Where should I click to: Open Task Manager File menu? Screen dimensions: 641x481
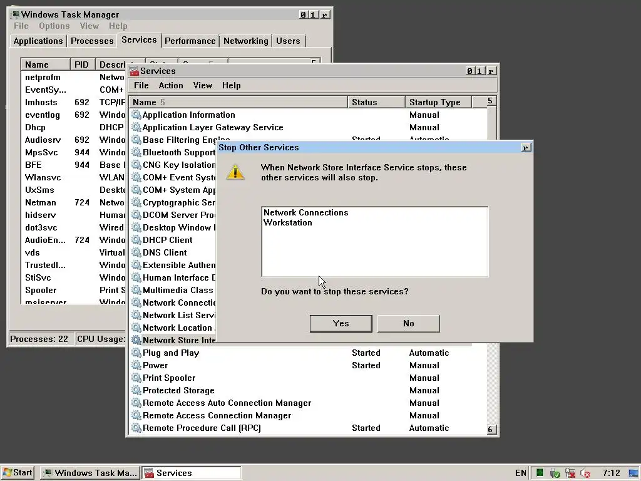point(21,26)
